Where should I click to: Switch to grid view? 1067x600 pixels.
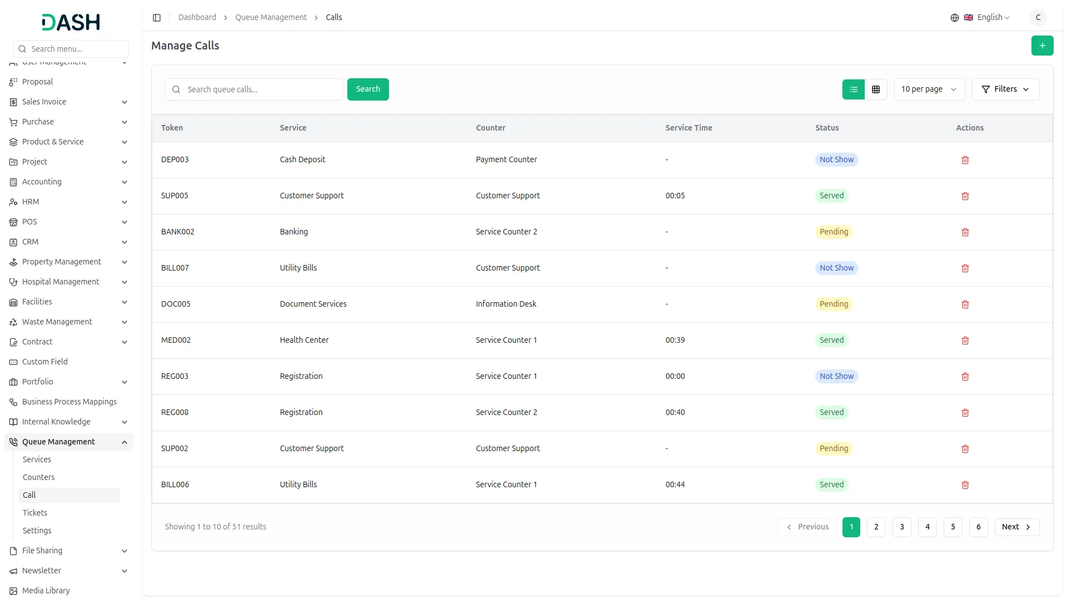[x=875, y=89]
